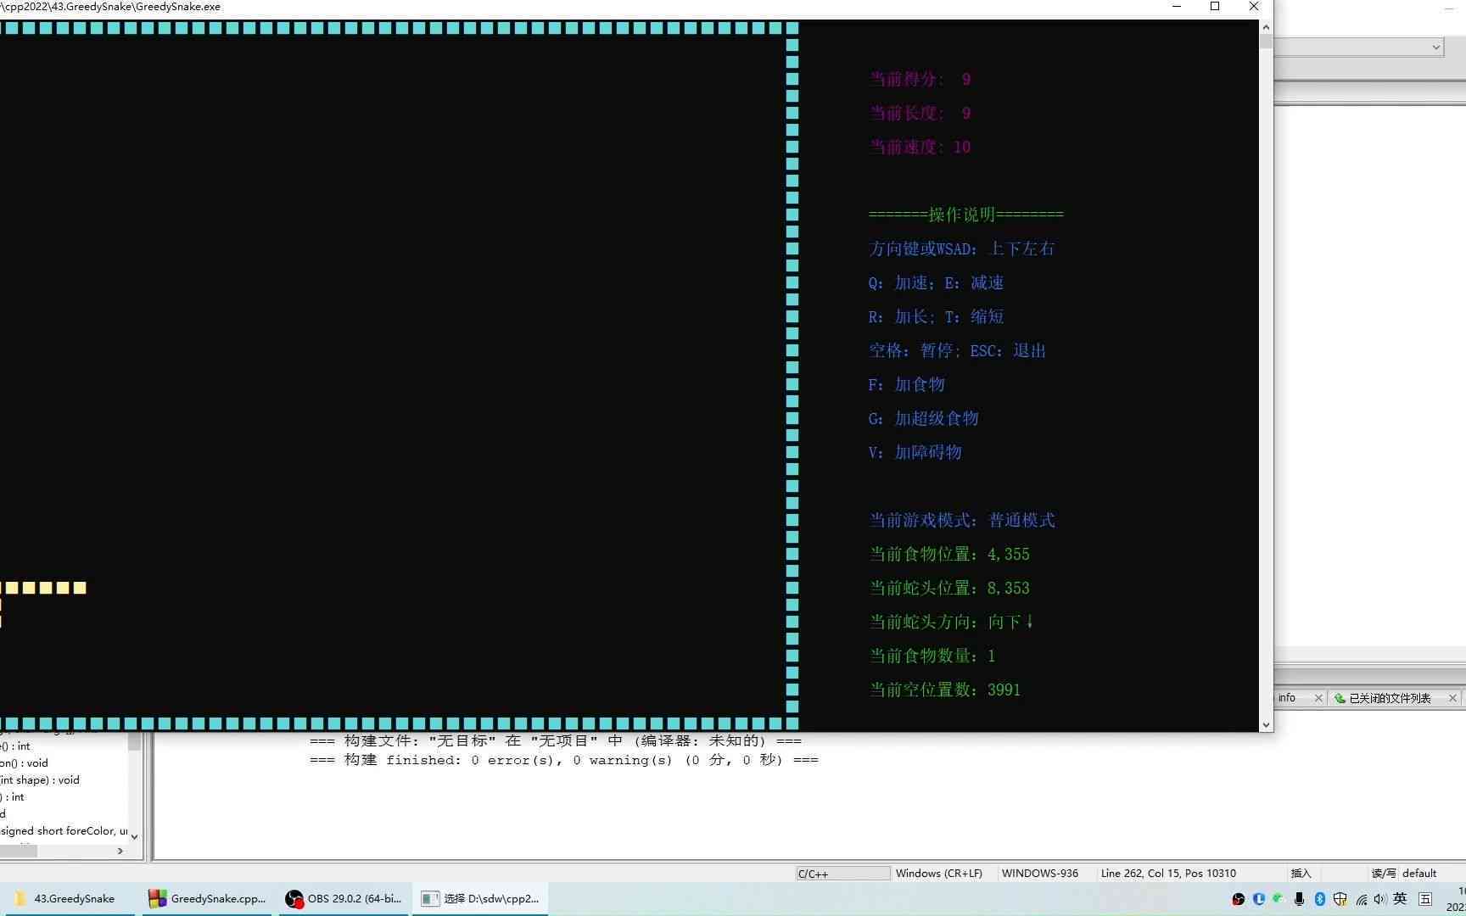Click the 操作说明 heading line
This screenshot has width=1466, height=916.
[966, 215]
